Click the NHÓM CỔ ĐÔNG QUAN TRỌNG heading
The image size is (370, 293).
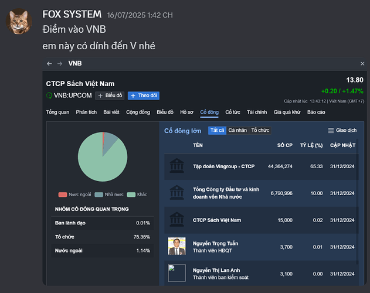point(92,209)
